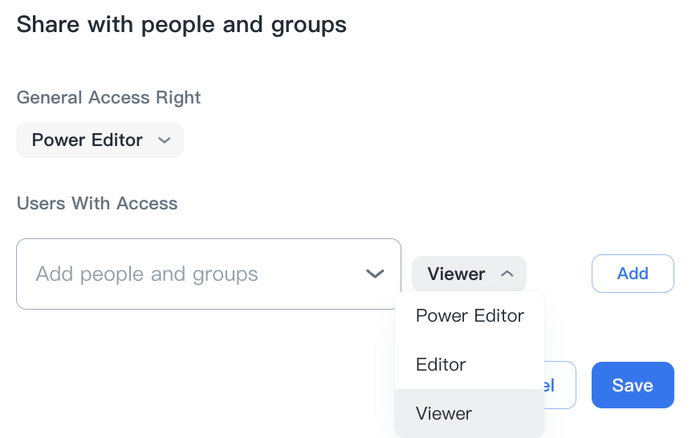The height and width of the screenshot is (438, 692).
Task: Click the partially hidden Cancel button
Action: [560, 385]
